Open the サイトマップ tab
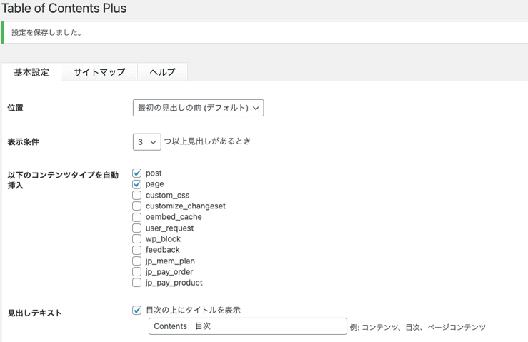Image resolution: width=528 pixels, height=342 pixels. click(99, 71)
